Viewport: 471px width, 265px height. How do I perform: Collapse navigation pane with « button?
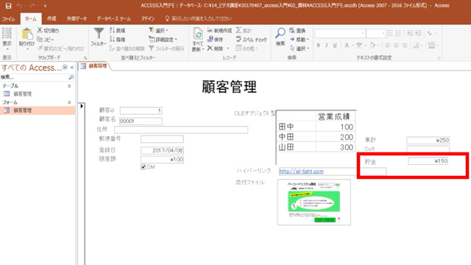(x=72, y=67)
